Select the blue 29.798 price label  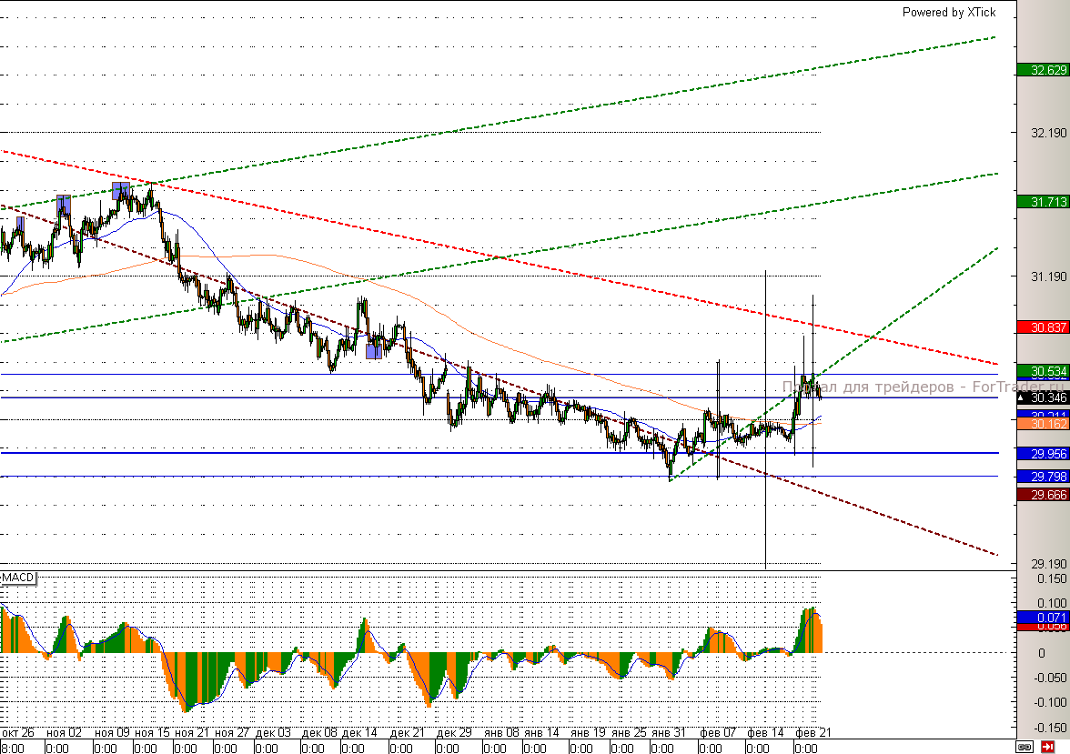1042,477
